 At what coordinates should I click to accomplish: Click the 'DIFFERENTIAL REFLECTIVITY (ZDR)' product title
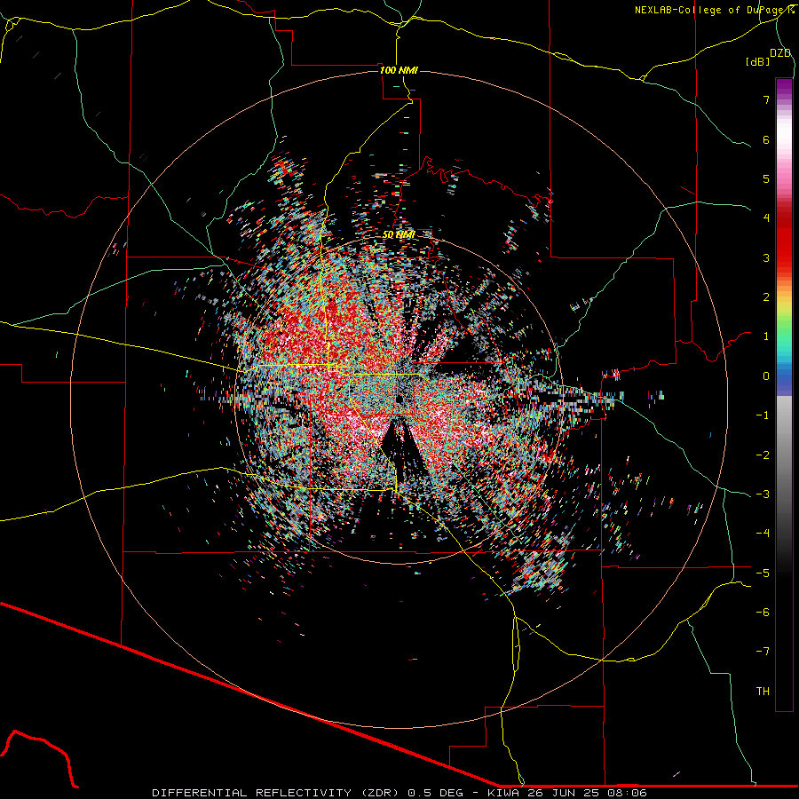(x=277, y=793)
